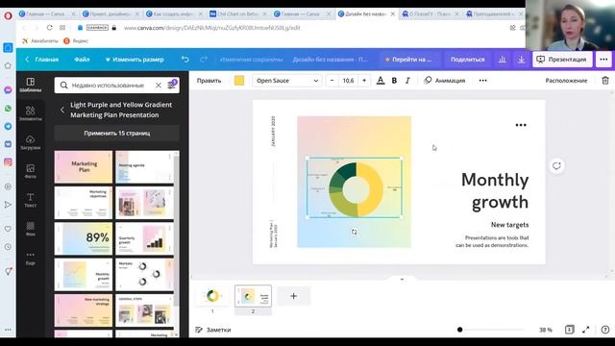Adjust the zoom slider handle
615x346 pixels.
[459, 330]
